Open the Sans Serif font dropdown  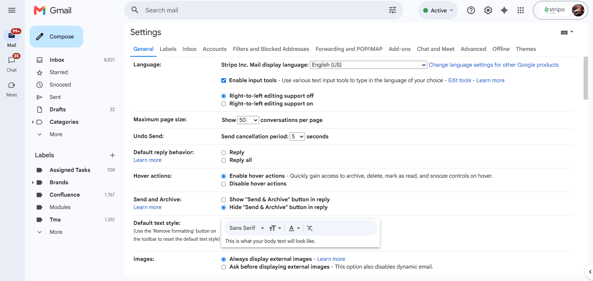pos(247,228)
